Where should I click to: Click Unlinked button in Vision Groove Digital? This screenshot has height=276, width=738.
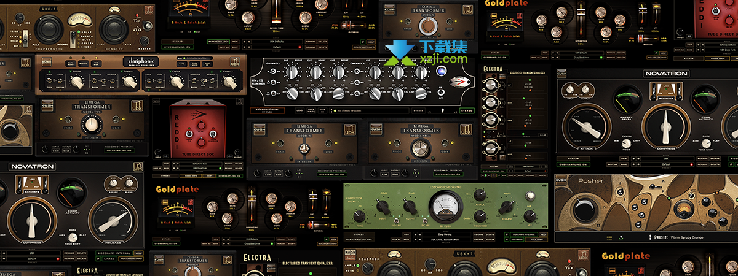(x=517, y=240)
